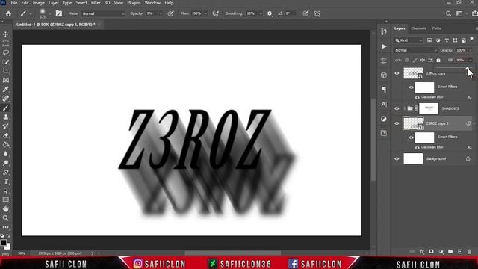
Task: Select the Eyedropper tool
Action: pos(5,90)
